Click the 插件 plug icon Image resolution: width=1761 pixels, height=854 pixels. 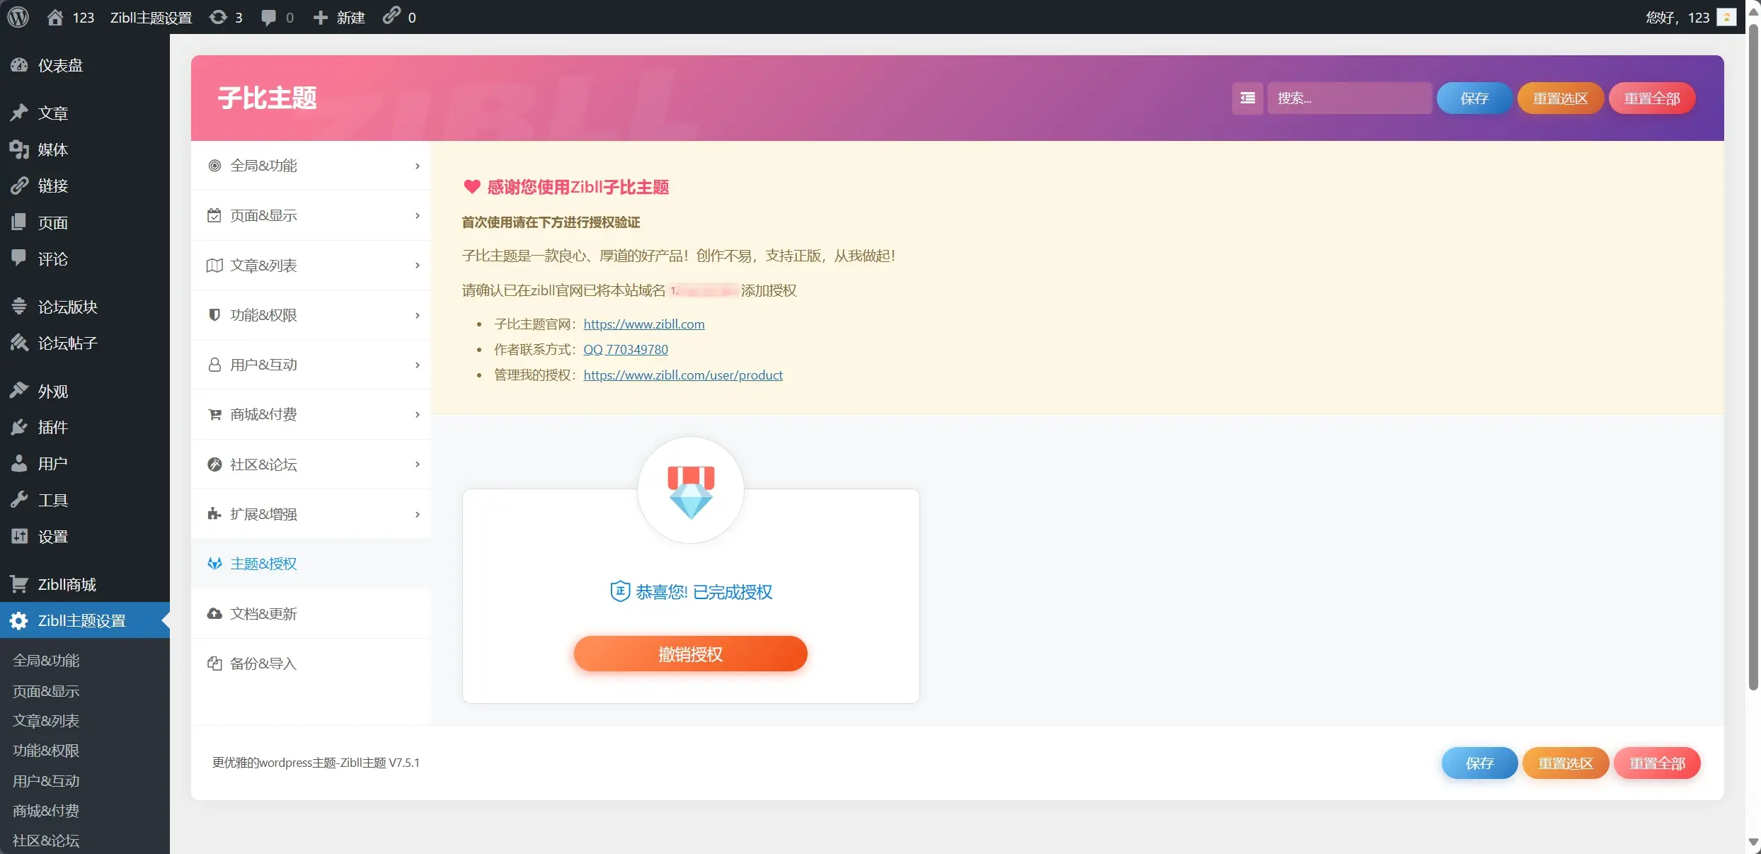[19, 427]
